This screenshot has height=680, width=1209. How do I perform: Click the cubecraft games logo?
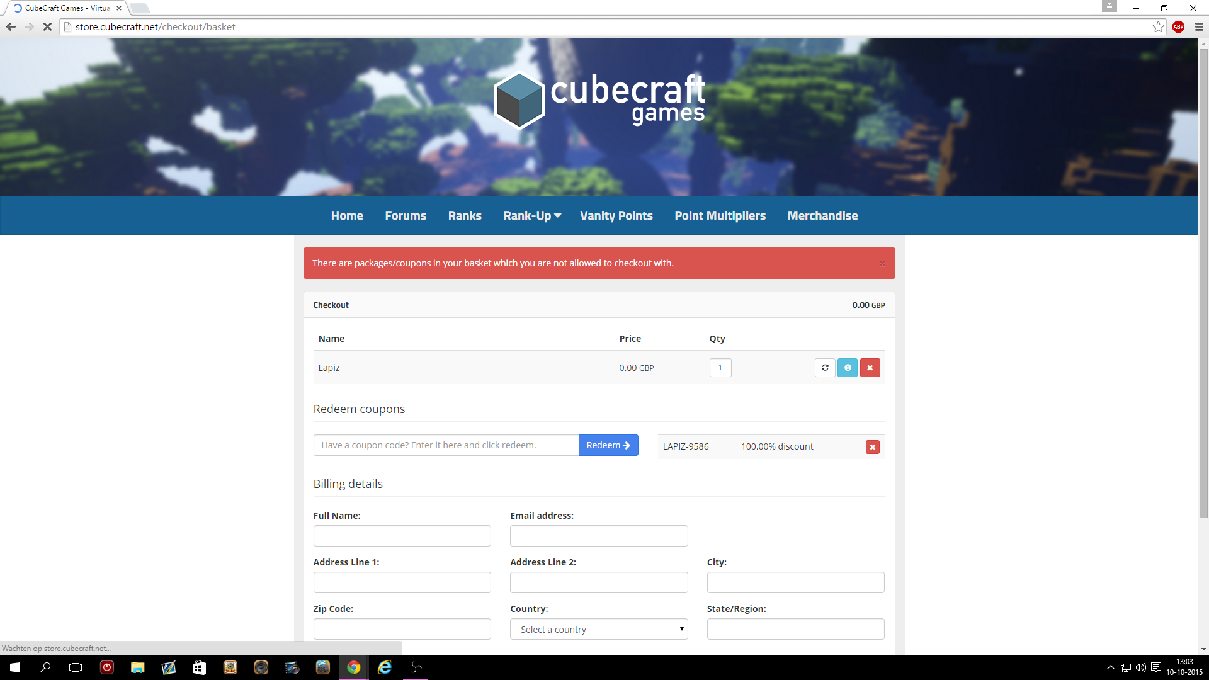pos(599,101)
